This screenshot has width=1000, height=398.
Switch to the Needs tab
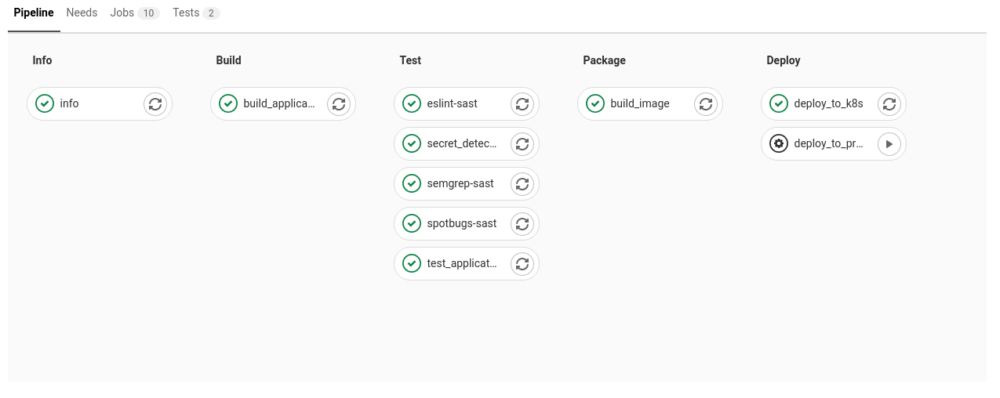(x=82, y=13)
